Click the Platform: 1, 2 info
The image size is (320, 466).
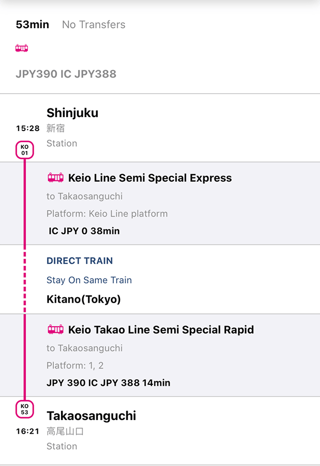[75, 365]
